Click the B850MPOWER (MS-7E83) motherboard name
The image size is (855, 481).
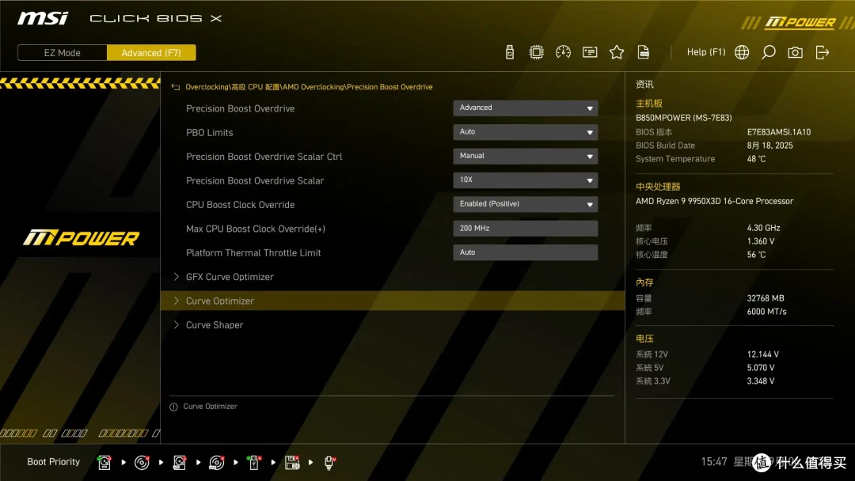pyautogui.click(x=684, y=118)
